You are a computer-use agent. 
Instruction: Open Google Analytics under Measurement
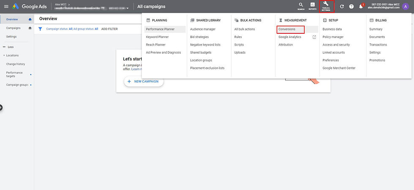click(x=290, y=37)
